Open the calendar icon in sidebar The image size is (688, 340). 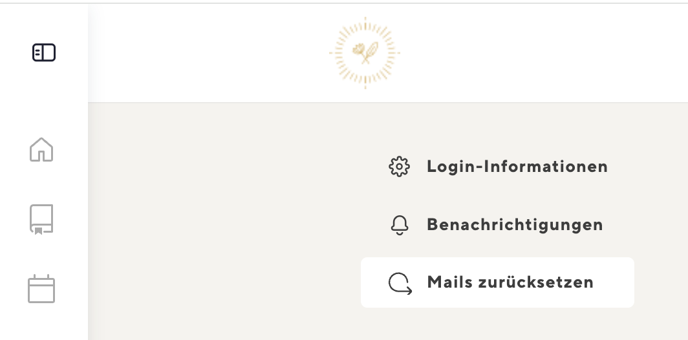coord(41,289)
